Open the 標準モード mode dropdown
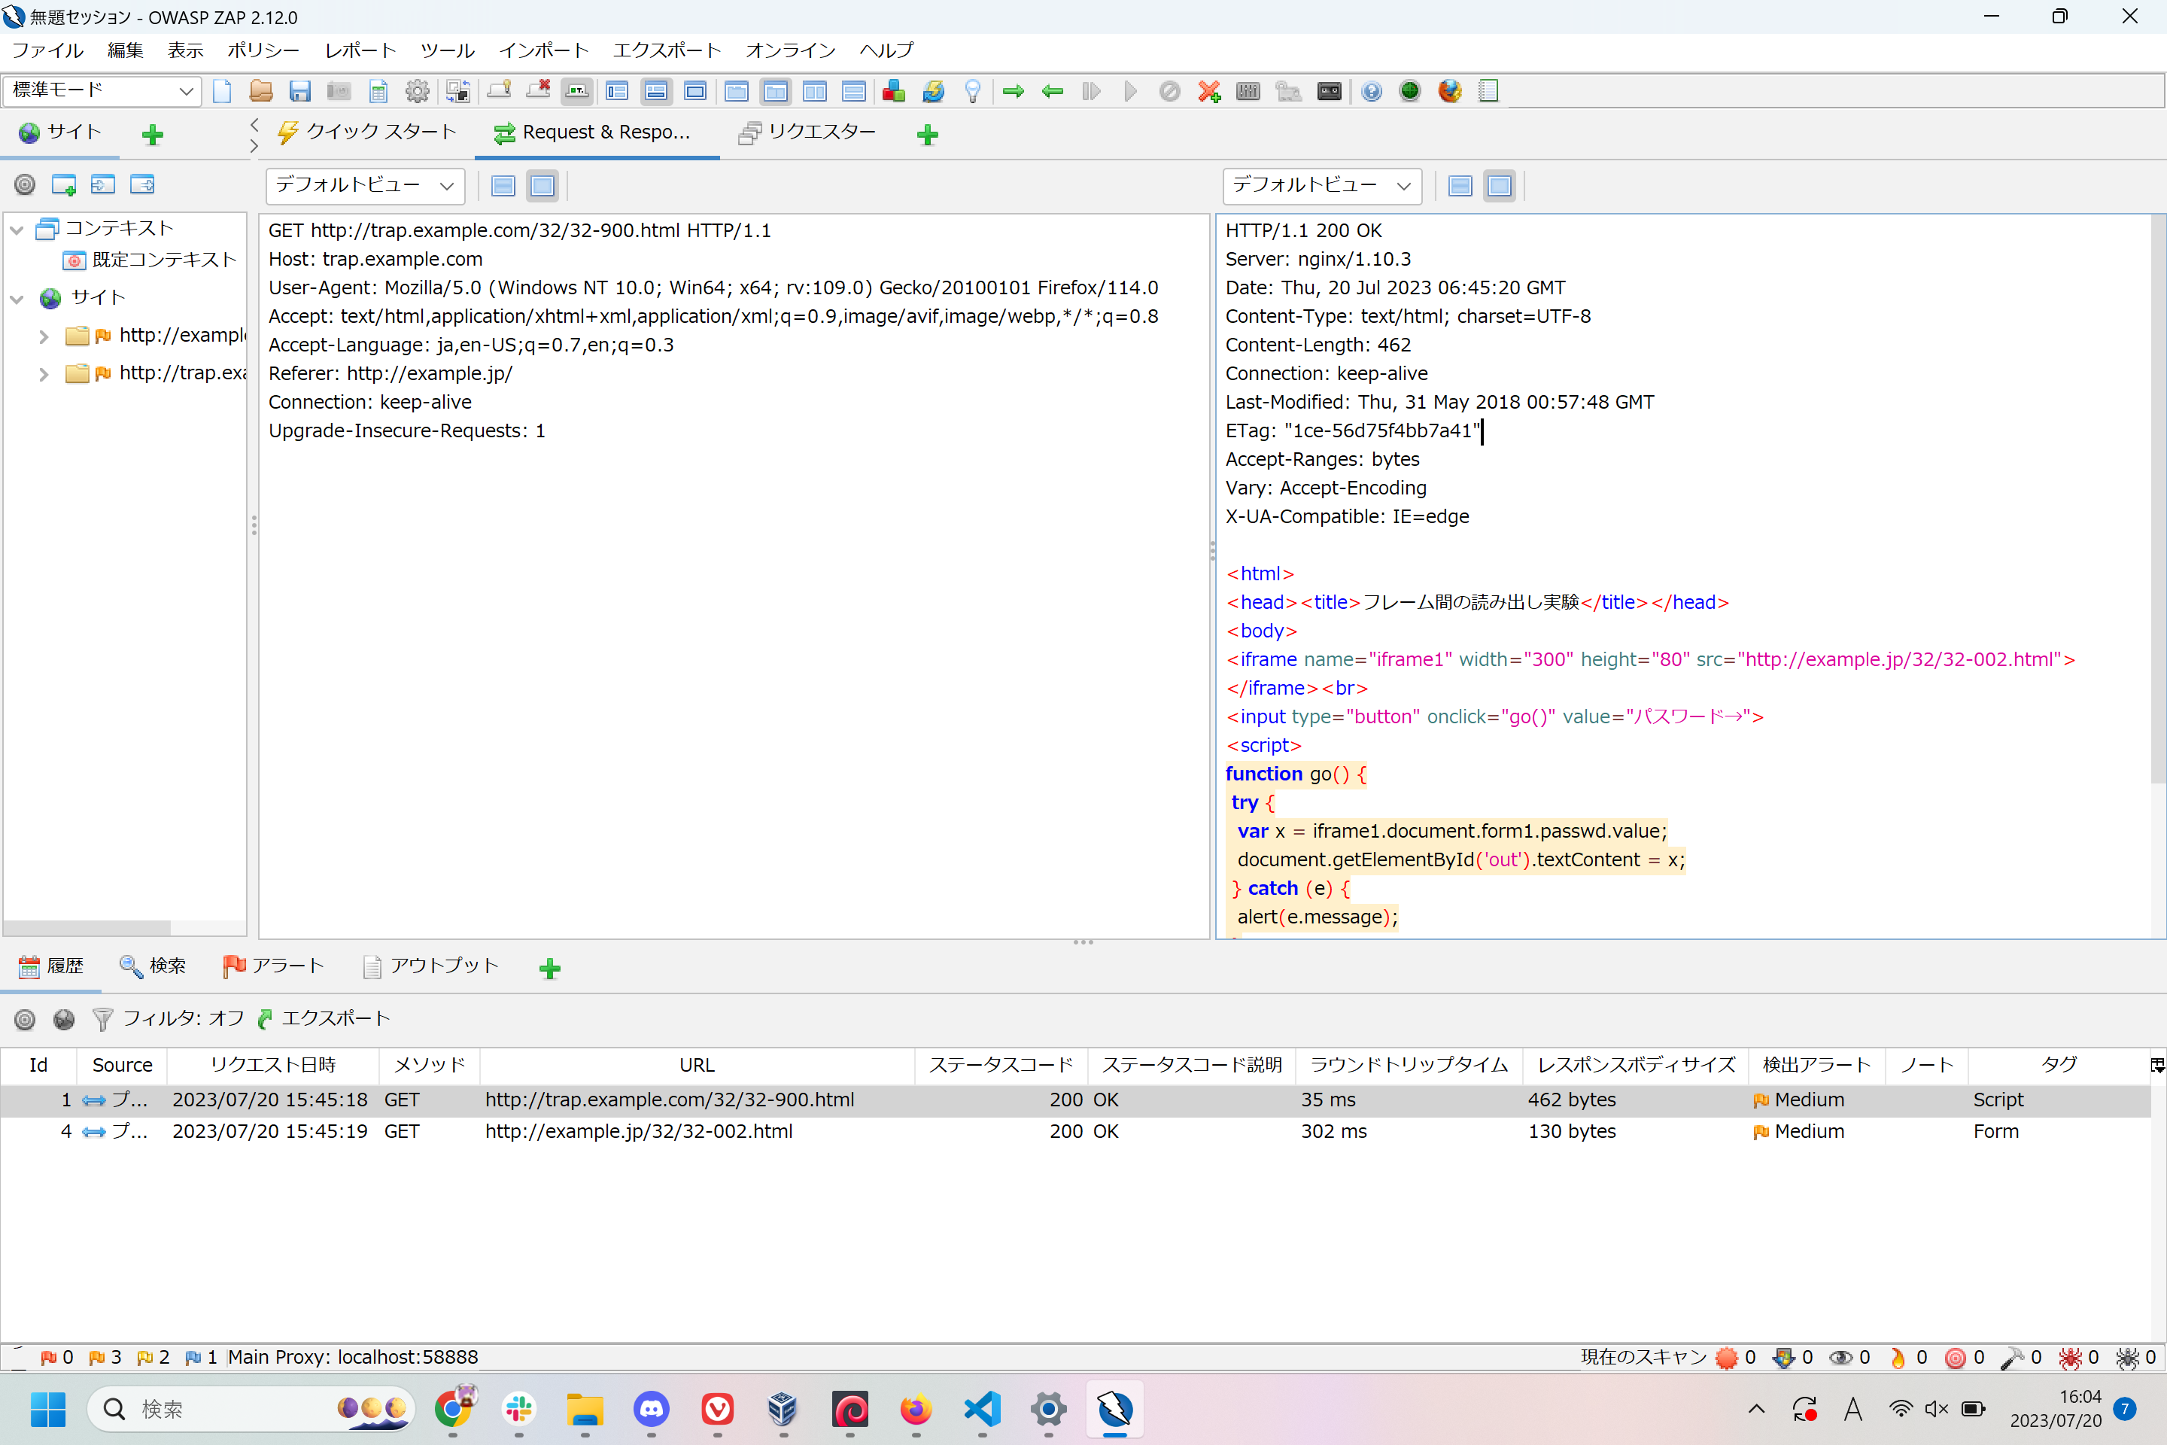 102,91
